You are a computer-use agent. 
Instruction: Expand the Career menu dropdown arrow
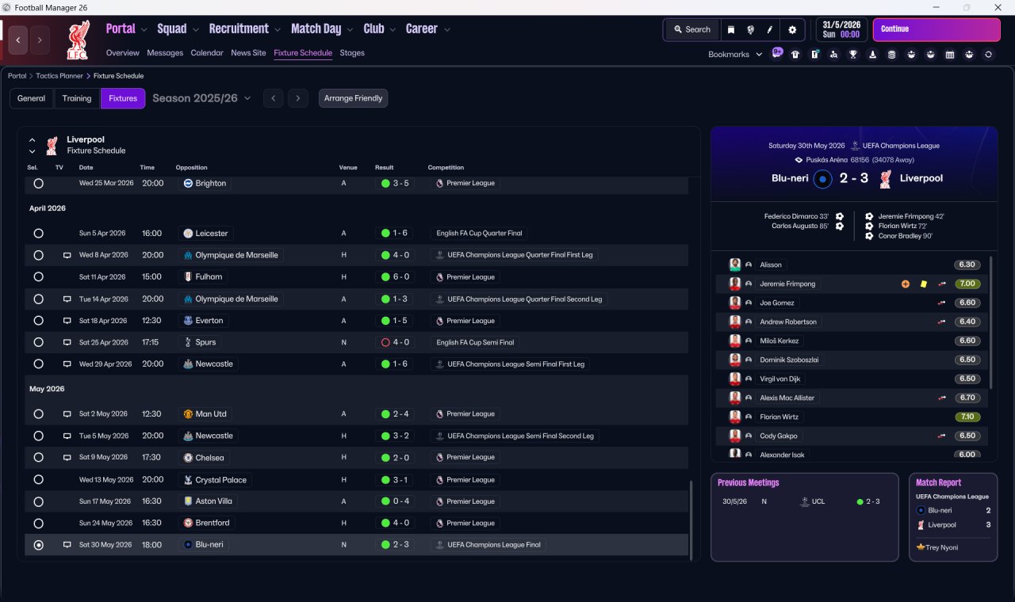coord(447,30)
